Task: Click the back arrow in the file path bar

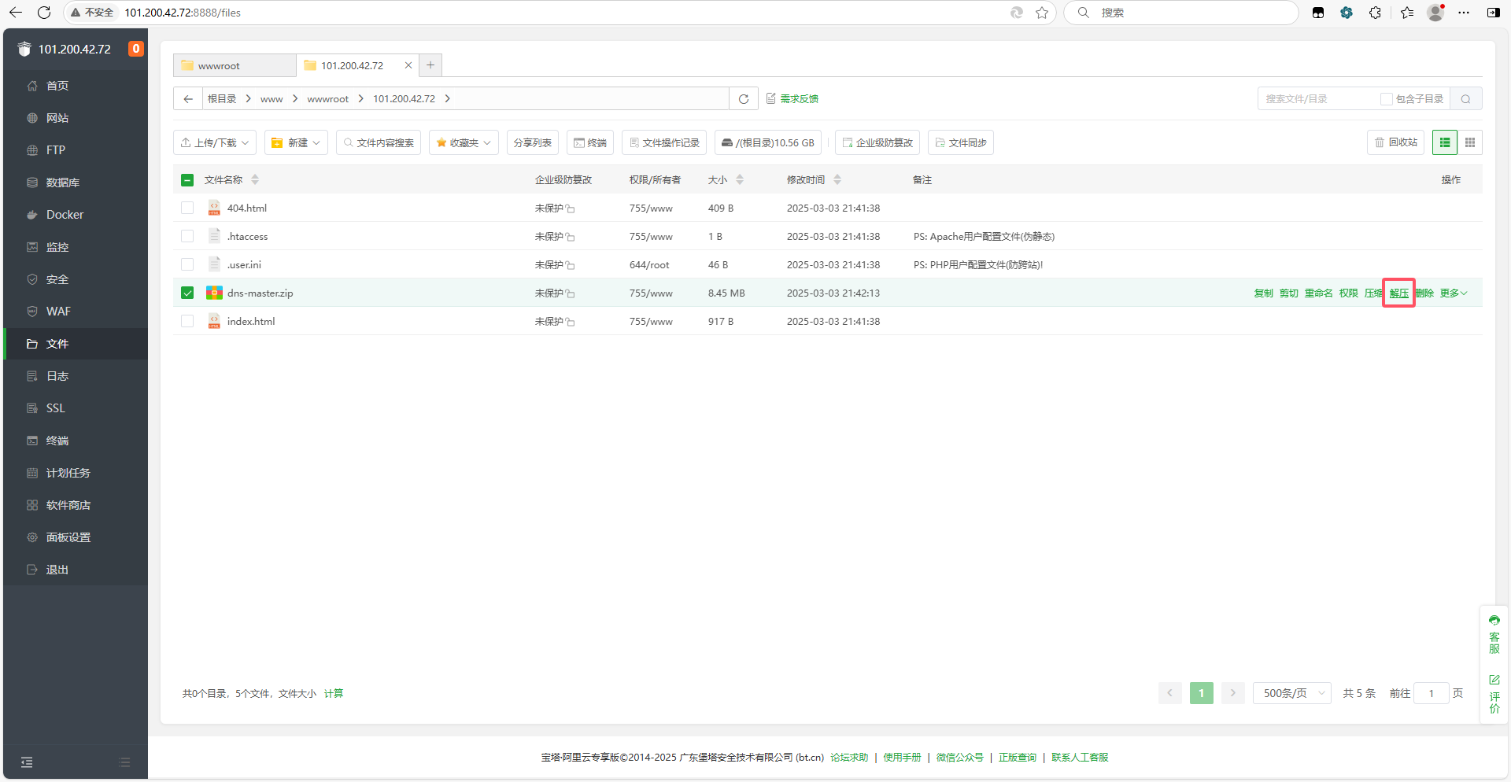Action: tap(188, 99)
